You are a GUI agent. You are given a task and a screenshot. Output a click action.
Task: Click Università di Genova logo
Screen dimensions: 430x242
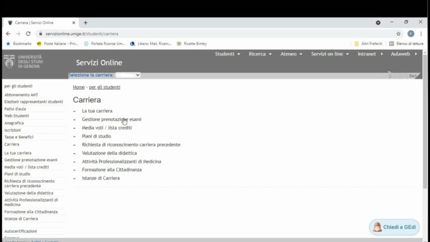(24, 62)
